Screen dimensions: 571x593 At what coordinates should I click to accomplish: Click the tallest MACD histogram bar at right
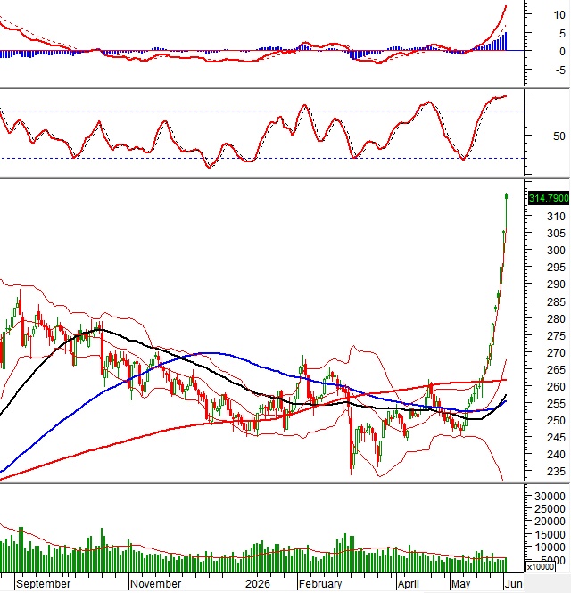[506, 41]
